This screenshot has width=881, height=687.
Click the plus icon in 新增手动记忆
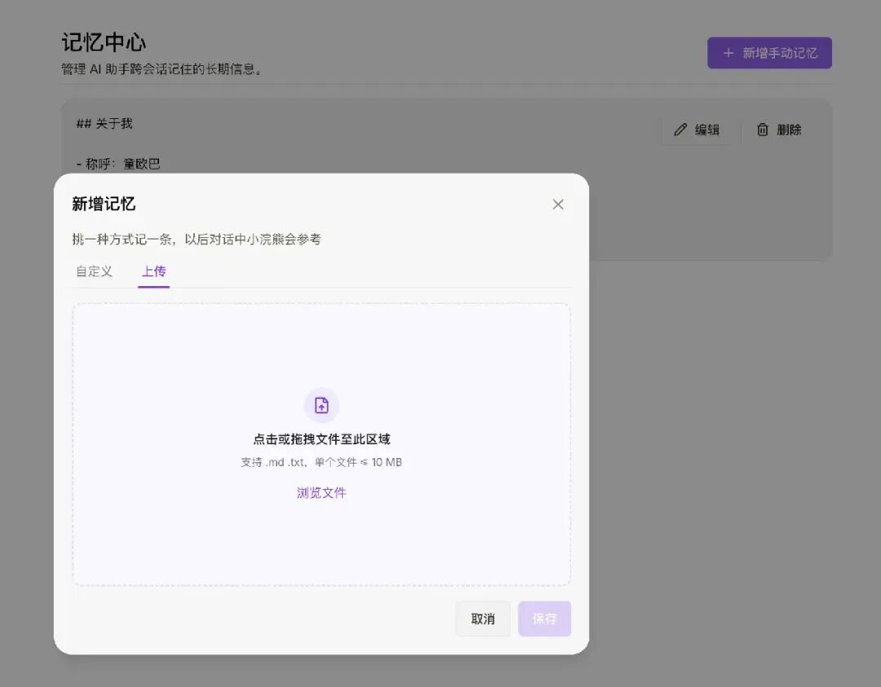pyautogui.click(x=728, y=53)
